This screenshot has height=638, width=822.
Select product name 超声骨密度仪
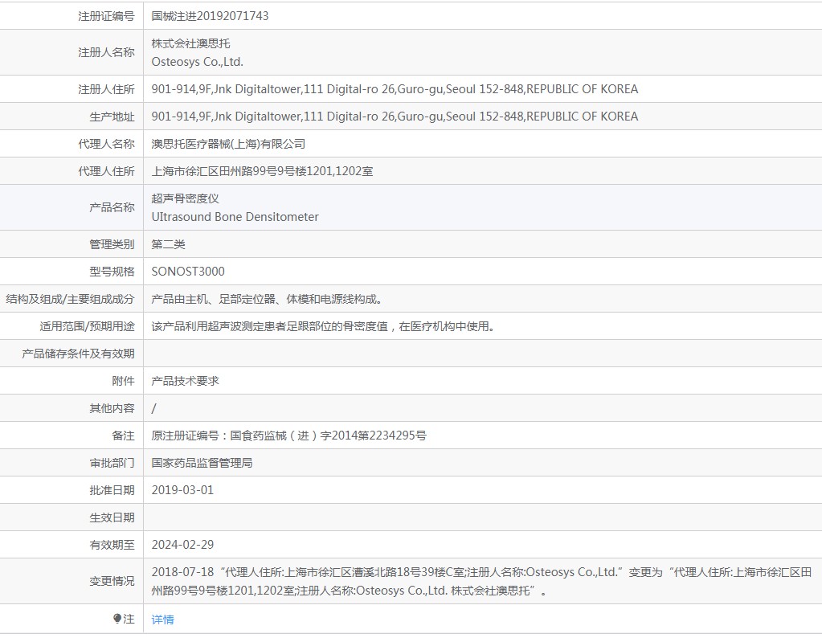185,198
